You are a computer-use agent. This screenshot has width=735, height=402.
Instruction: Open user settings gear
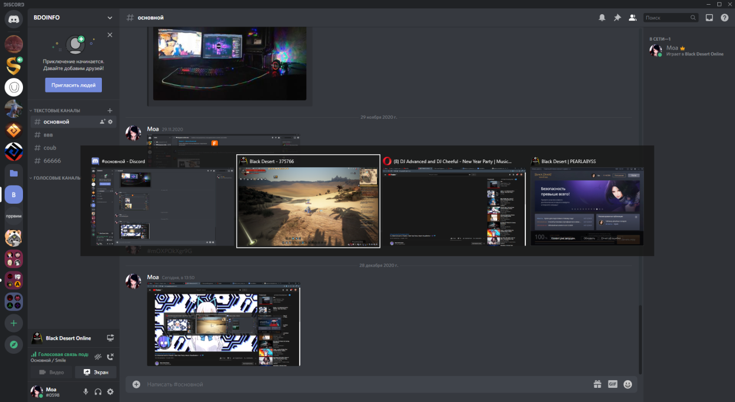pos(110,392)
